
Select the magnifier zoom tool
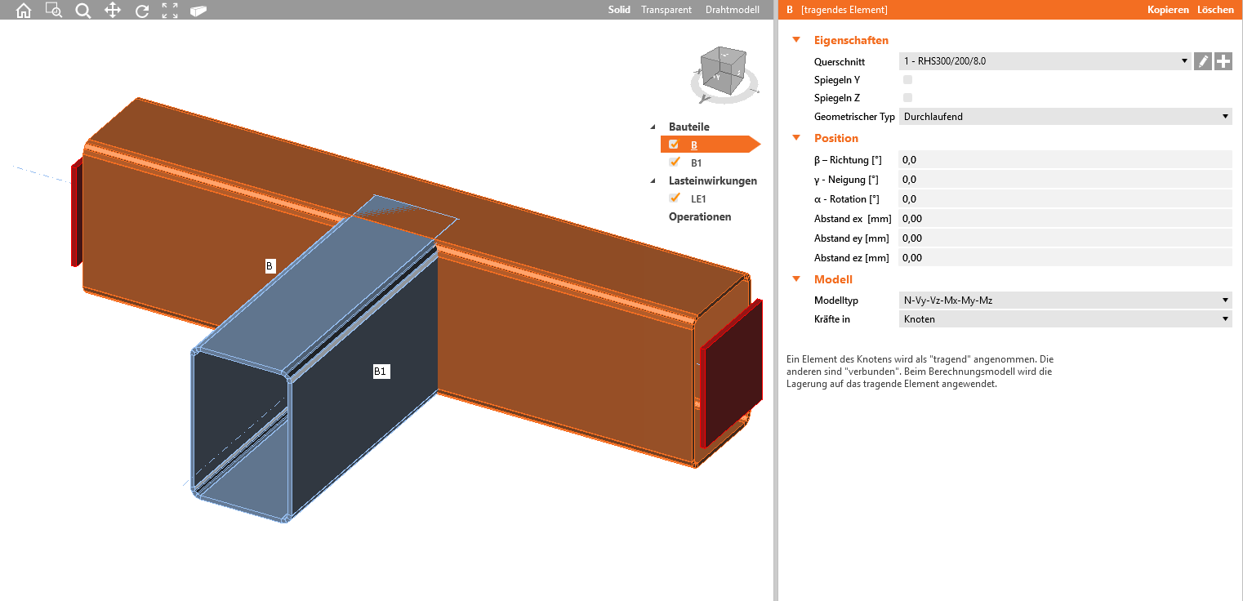tap(83, 11)
